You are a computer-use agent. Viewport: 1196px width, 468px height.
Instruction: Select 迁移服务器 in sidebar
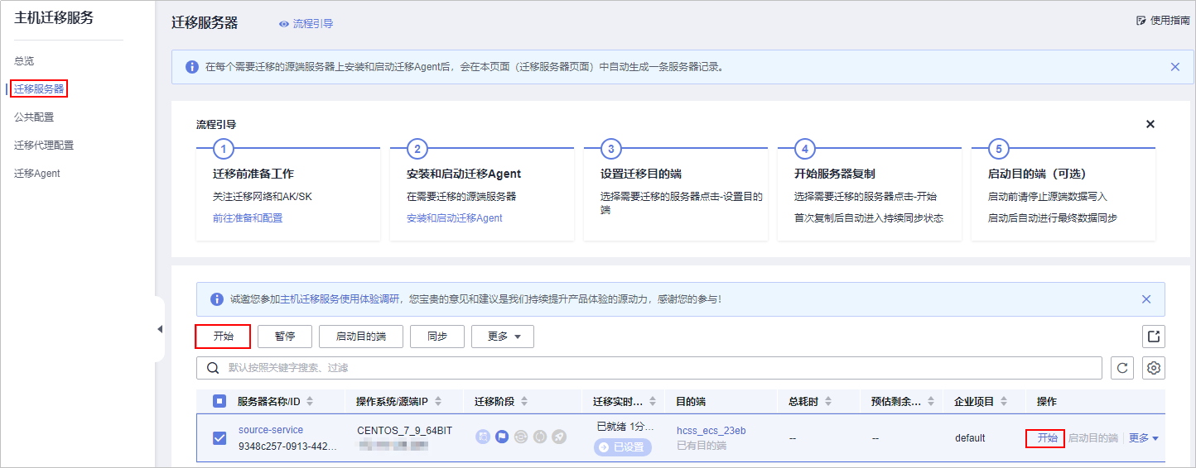pyautogui.click(x=39, y=88)
